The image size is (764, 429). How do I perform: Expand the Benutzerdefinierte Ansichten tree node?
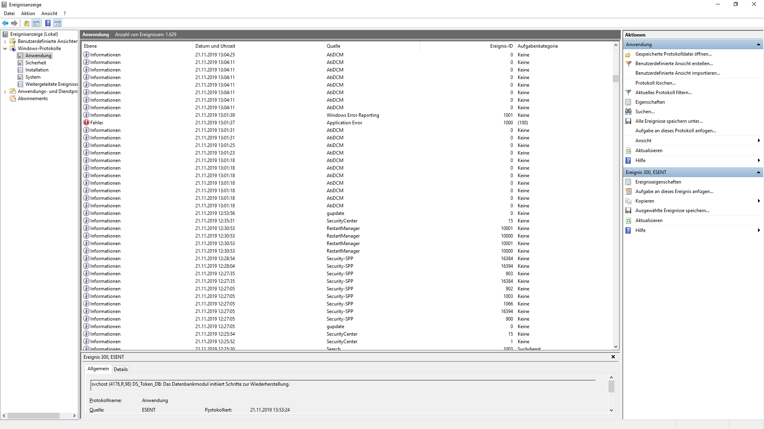pyautogui.click(x=5, y=41)
